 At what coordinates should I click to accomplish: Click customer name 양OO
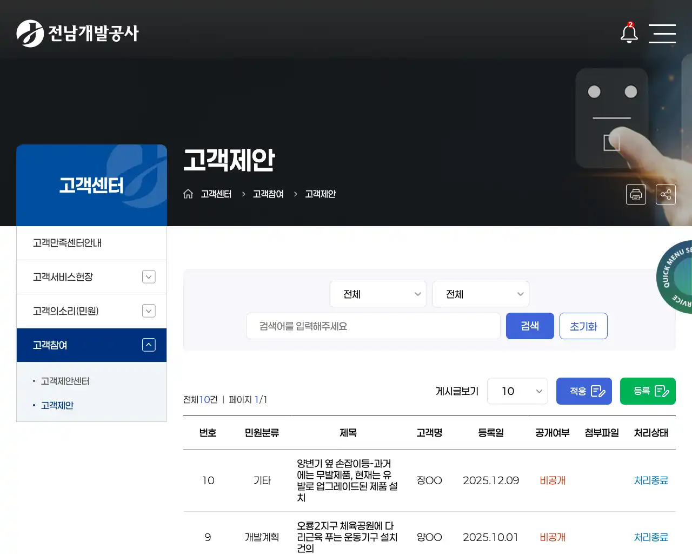pyautogui.click(x=429, y=537)
